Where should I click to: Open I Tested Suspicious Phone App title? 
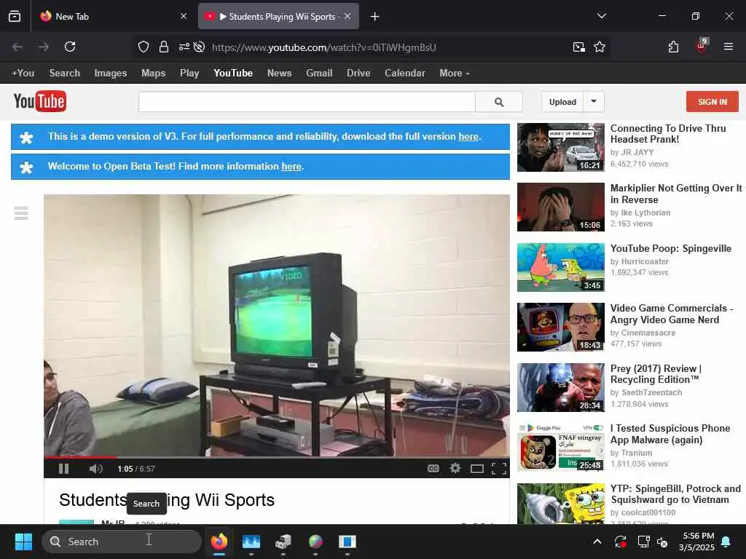tap(670, 434)
